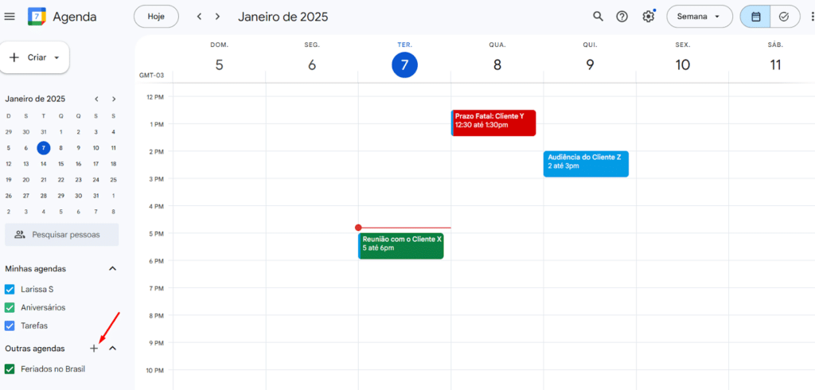The height and width of the screenshot is (390, 815).
Task: Open the Semana view dropdown
Action: click(699, 17)
